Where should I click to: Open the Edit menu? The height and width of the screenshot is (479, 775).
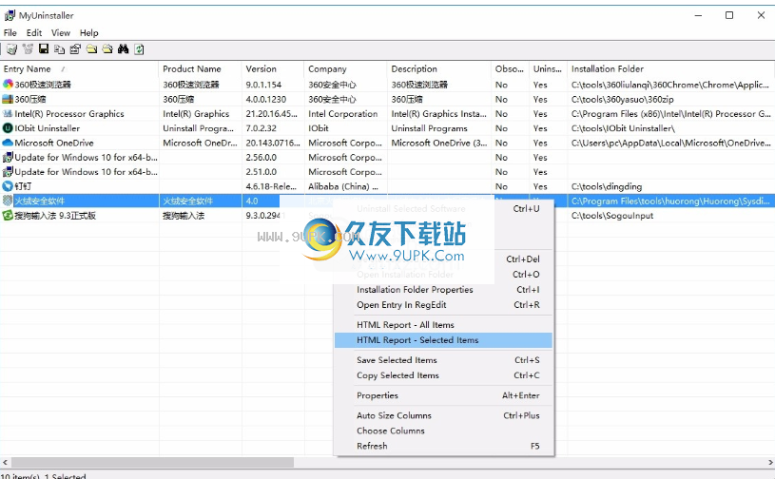click(x=34, y=33)
